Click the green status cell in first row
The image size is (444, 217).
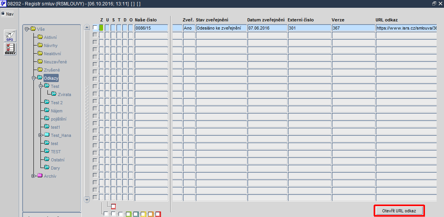(x=101, y=28)
